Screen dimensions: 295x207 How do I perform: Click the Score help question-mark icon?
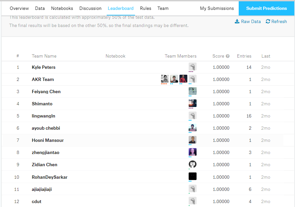tap(228, 56)
